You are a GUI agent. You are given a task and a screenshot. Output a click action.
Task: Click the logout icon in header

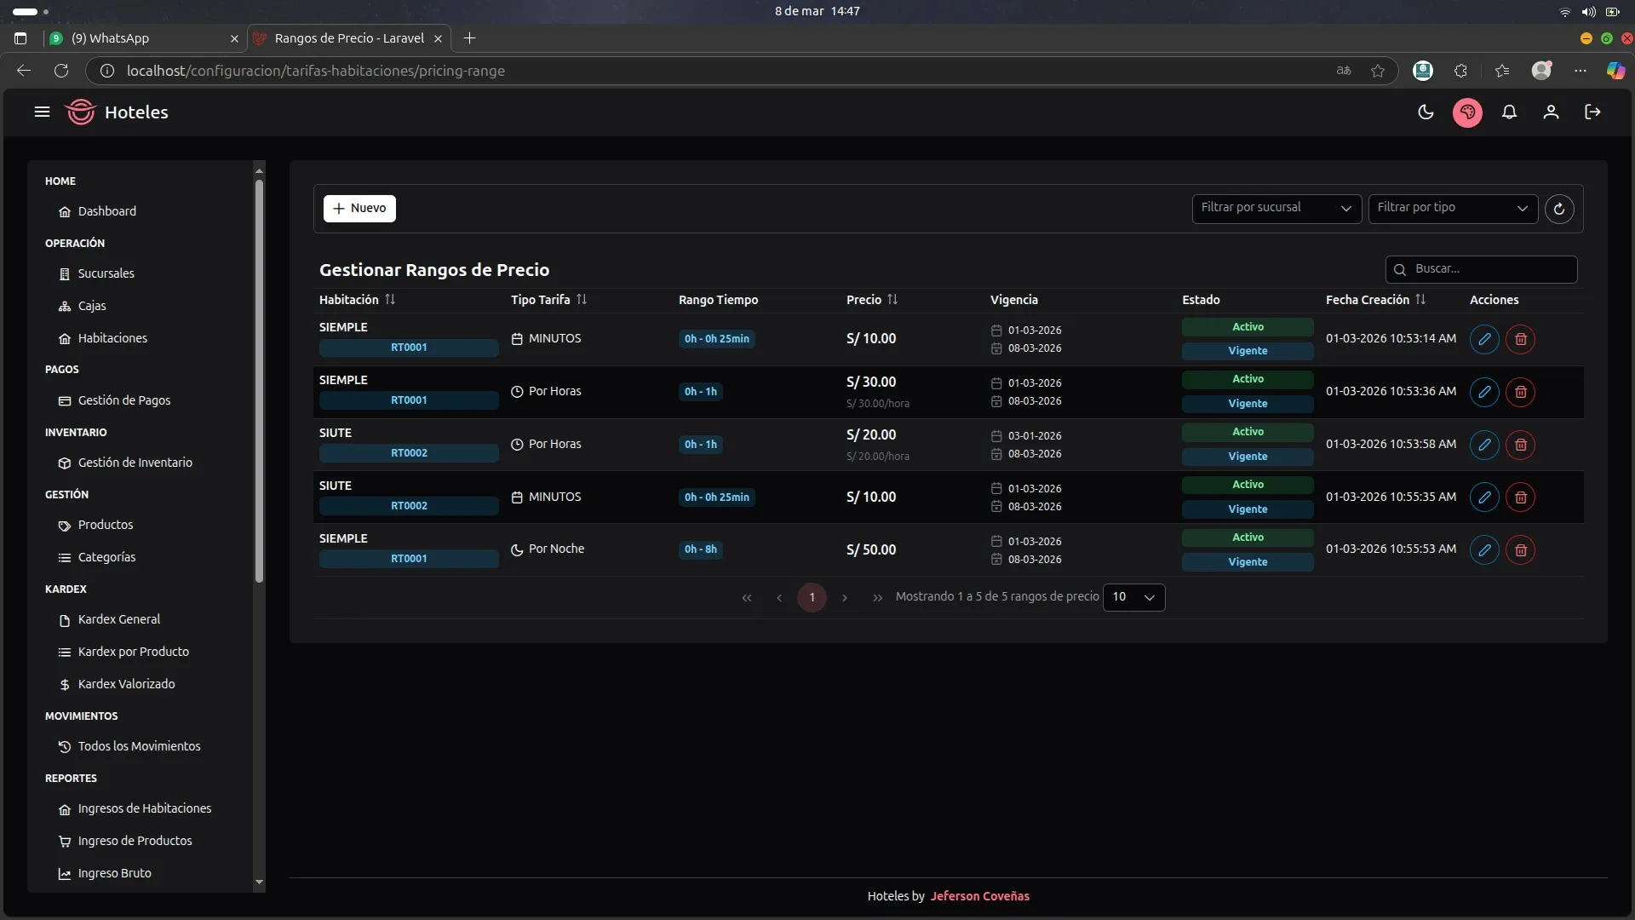click(x=1592, y=112)
